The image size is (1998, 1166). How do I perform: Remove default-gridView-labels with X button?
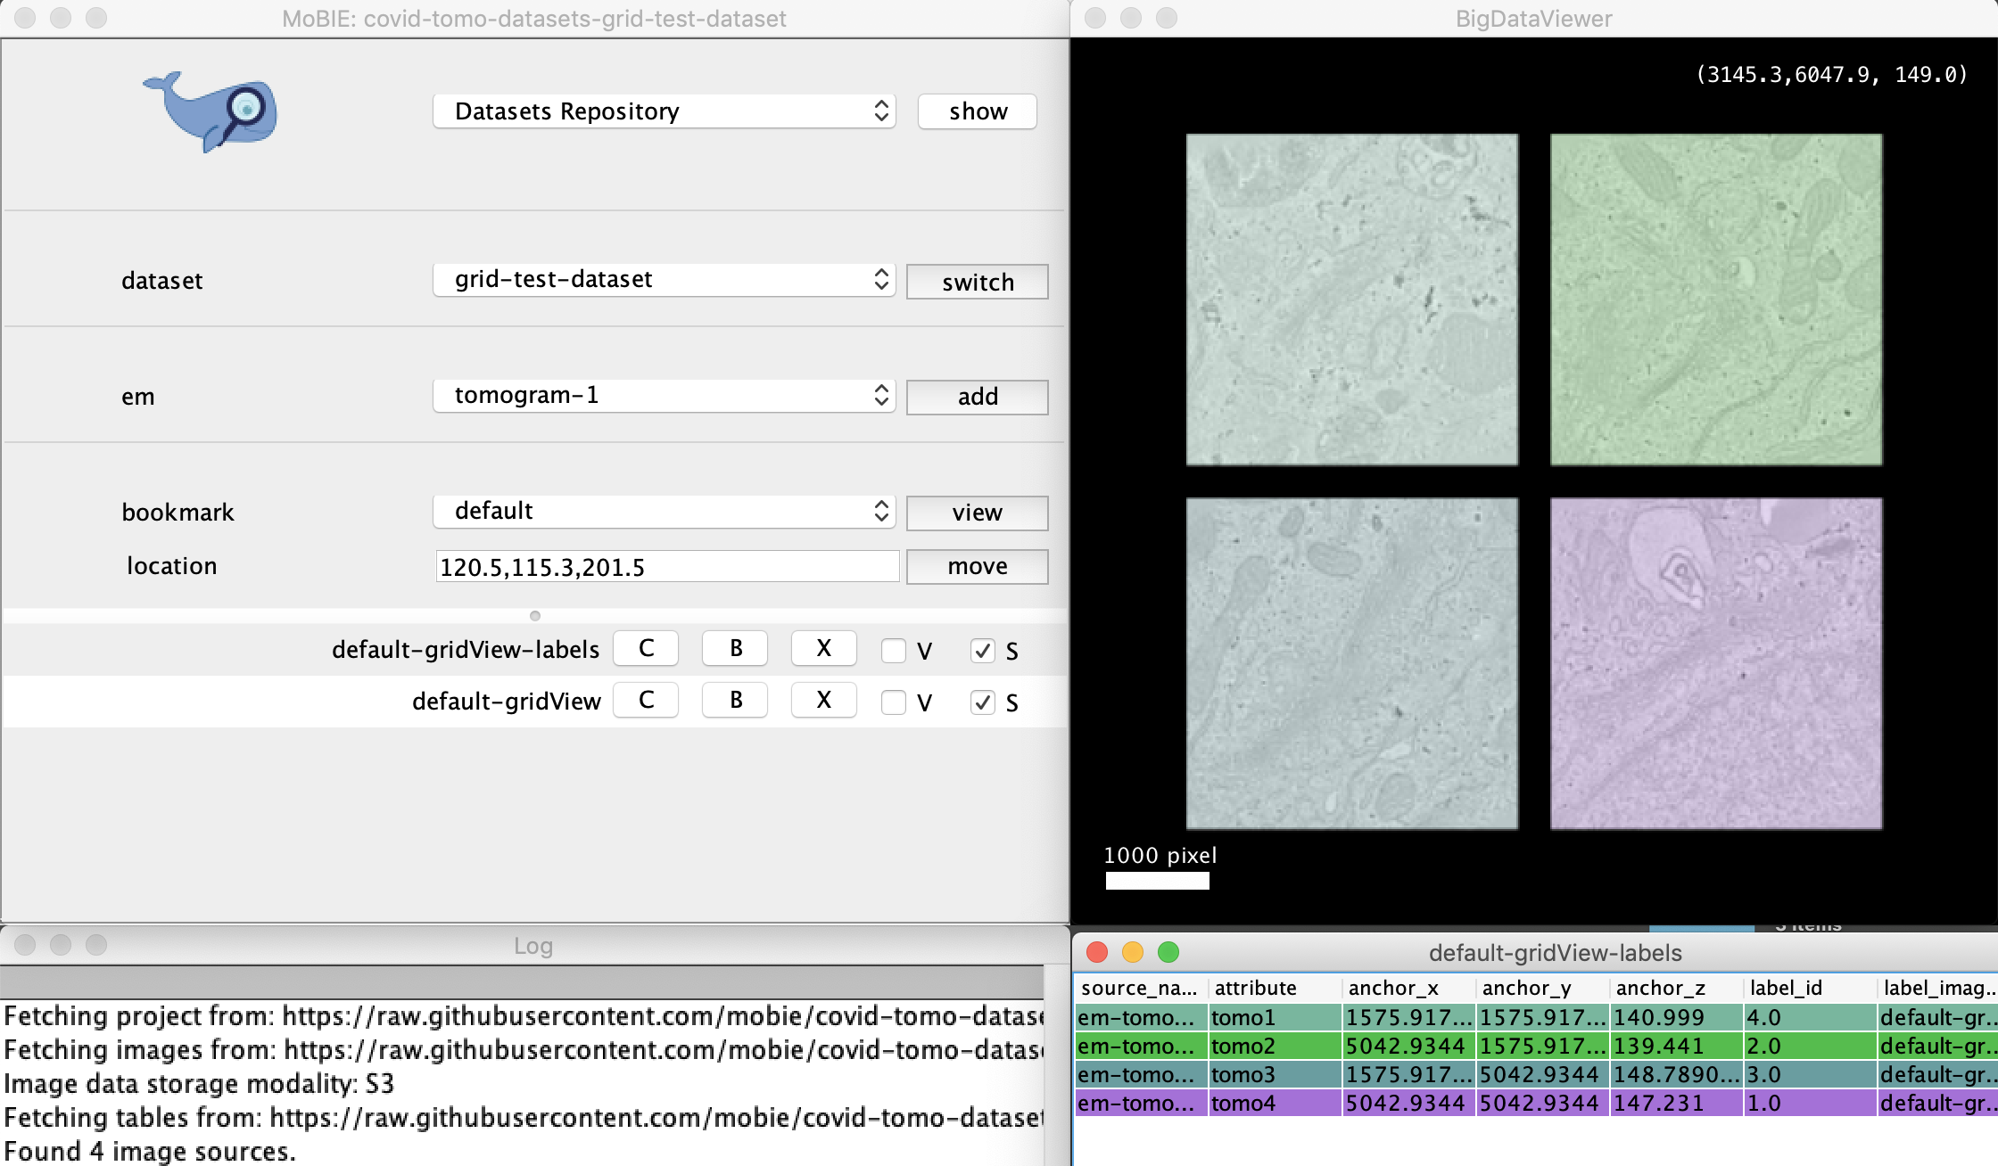pos(823,649)
